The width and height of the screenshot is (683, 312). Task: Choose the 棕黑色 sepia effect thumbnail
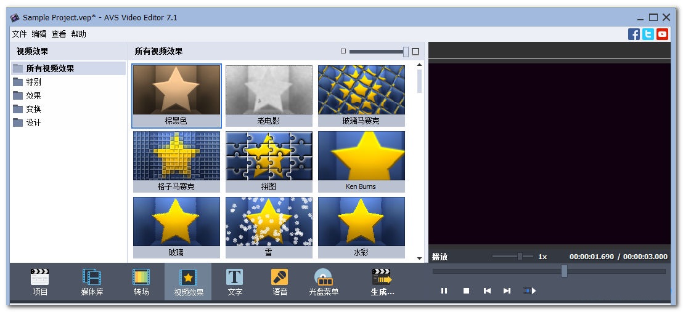pyautogui.click(x=176, y=96)
